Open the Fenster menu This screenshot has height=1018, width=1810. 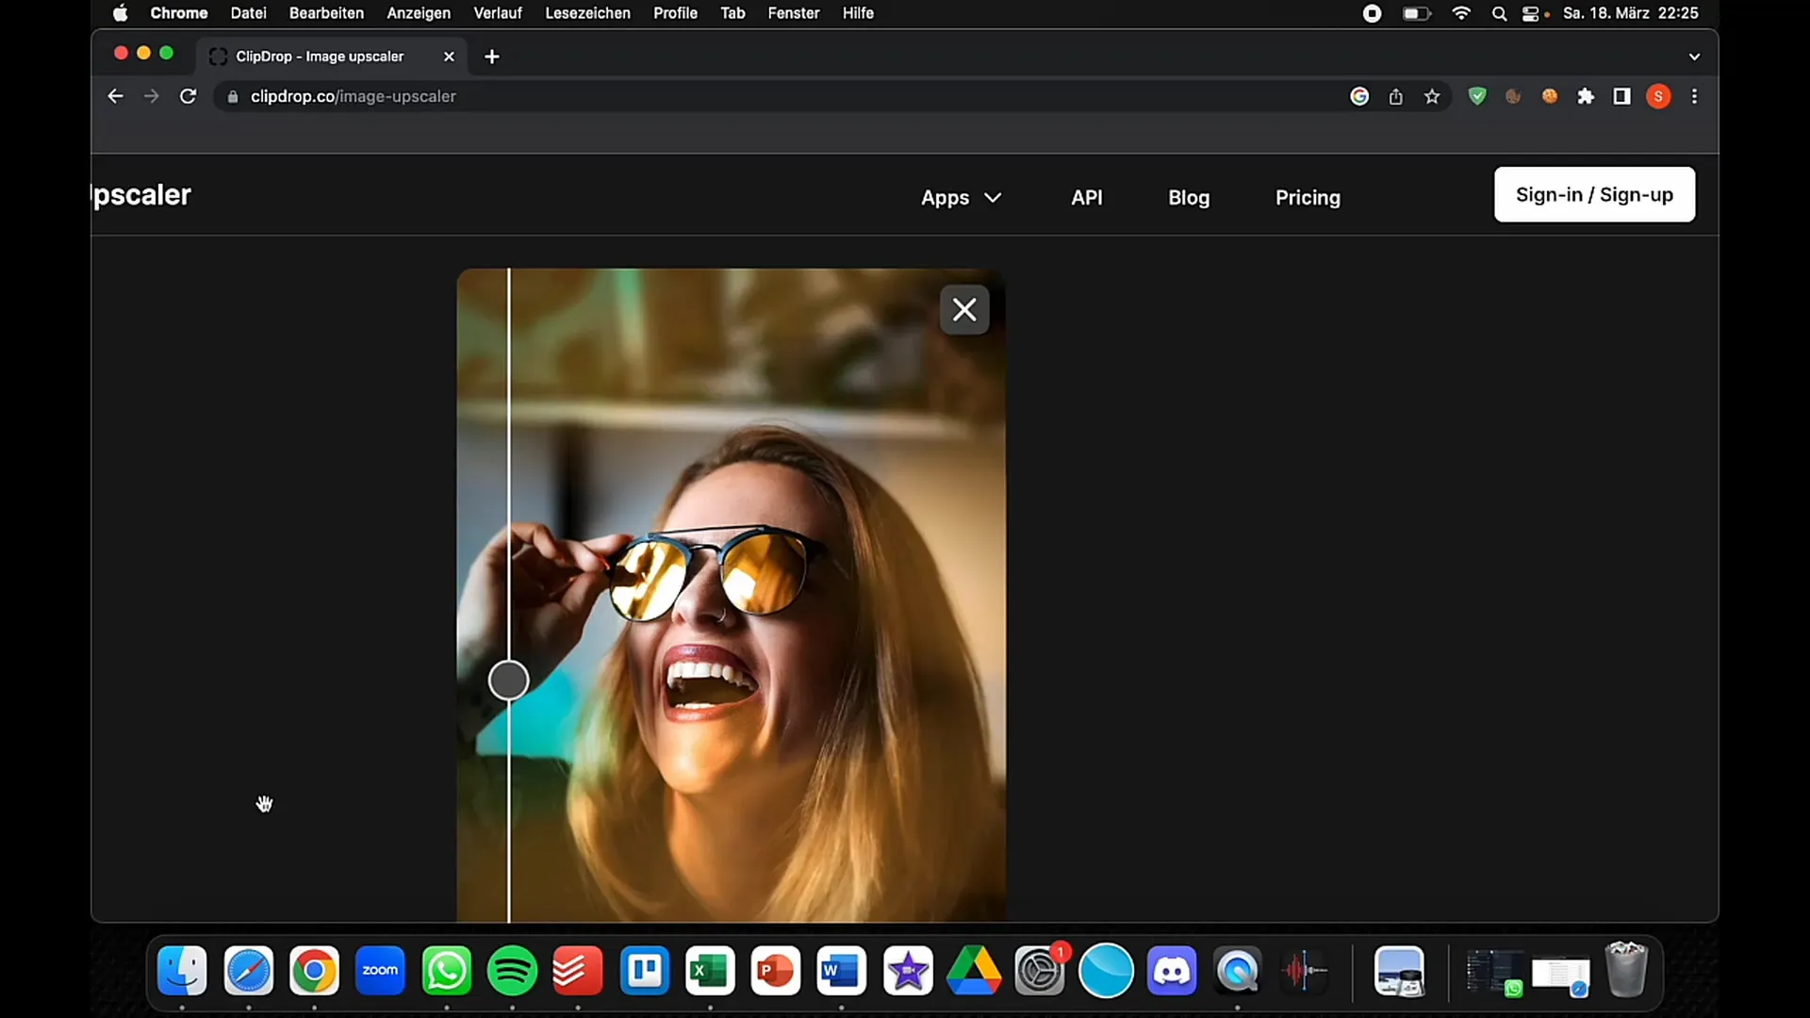(793, 13)
